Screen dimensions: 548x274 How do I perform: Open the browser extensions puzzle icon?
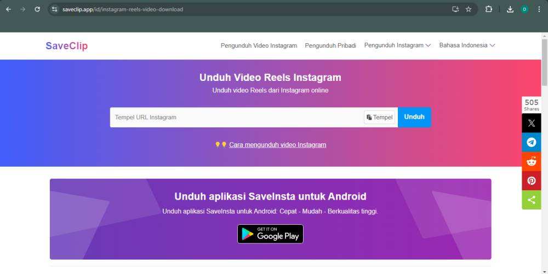489,9
